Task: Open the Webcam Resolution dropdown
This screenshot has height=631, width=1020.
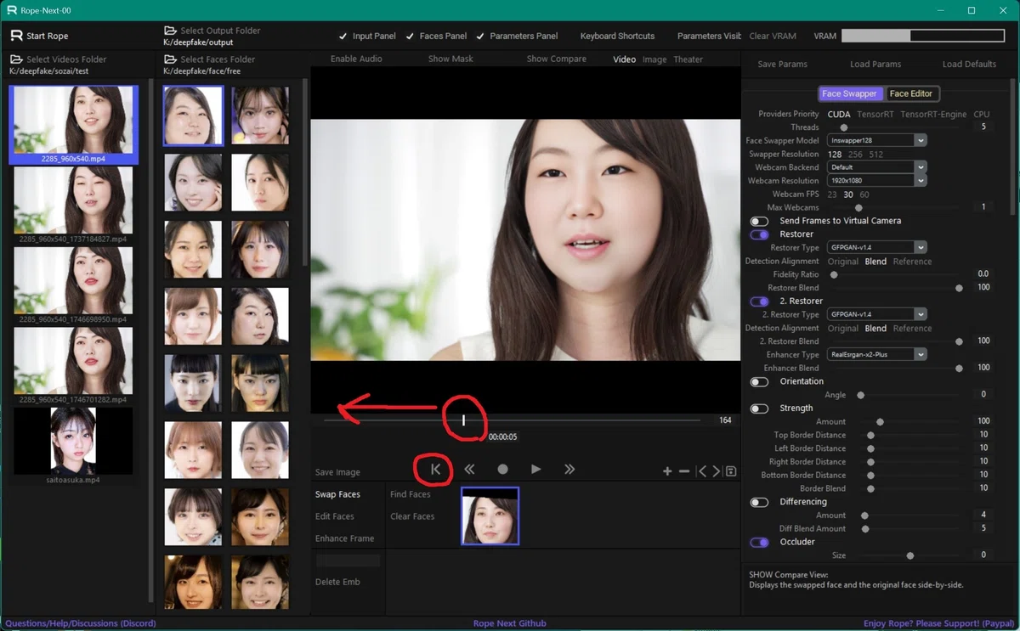Action: [x=876, y=181]
